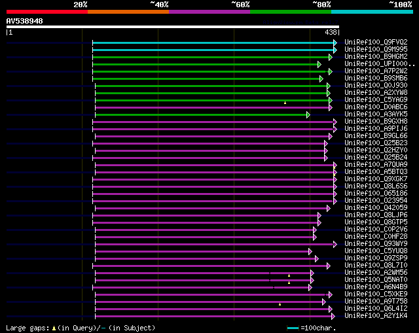Viewport: 419px width, 333px height.
Task: Select the UniRef100_B9HGM2 label
Action: (376, 57)
